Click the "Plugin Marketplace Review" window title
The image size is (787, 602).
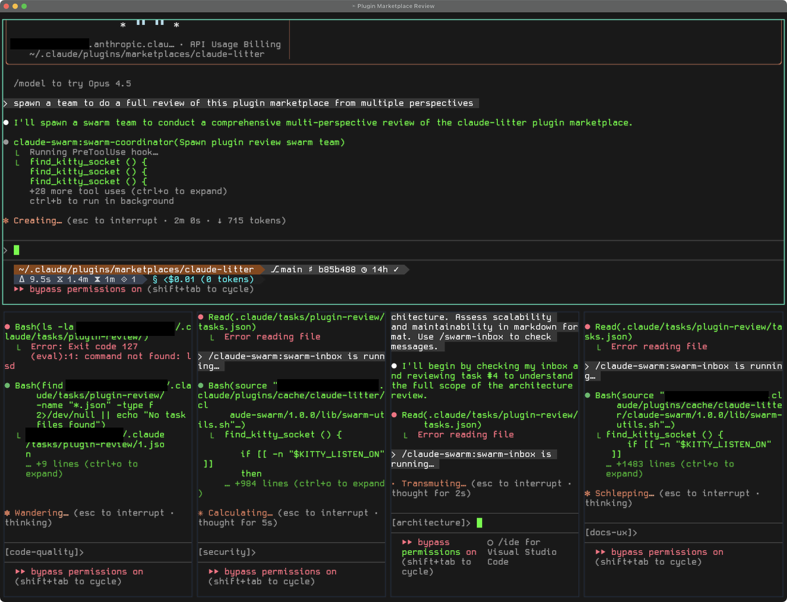click(x=395, y=6)
